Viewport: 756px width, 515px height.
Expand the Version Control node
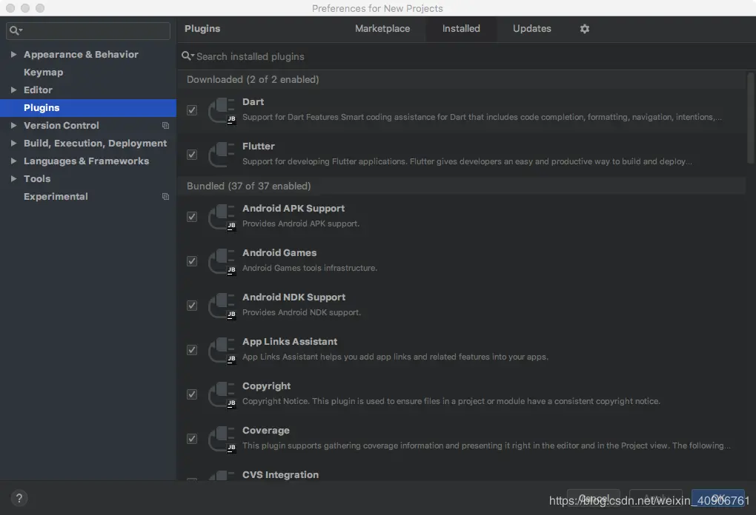[13, 126]
